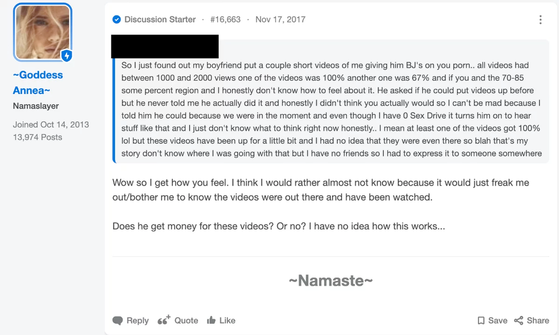This screenshot has height=335, width=559.
Task: Click the lightning shield badge on avatar
Action: 67,55
